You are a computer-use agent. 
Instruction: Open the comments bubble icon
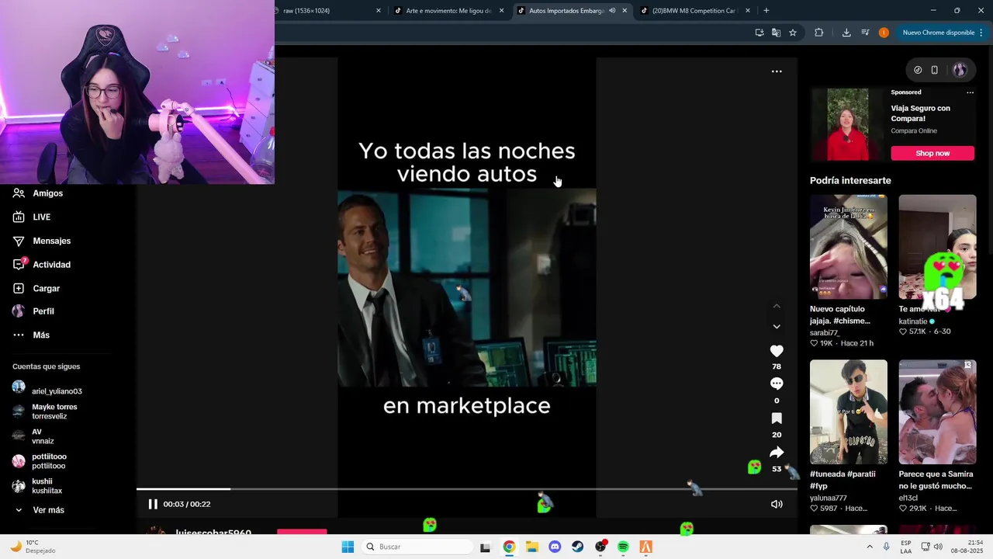(x=777, y=384)
